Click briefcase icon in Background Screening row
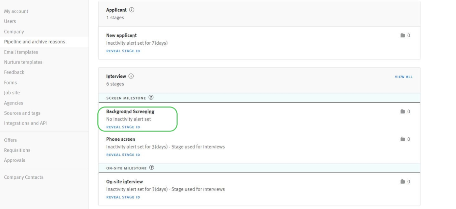456x209 pixels. (x=401, y=112)
